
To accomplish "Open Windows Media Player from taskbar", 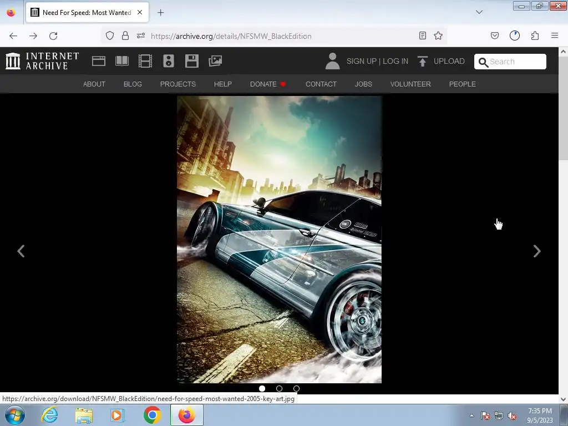I will [x=118, y=415].
